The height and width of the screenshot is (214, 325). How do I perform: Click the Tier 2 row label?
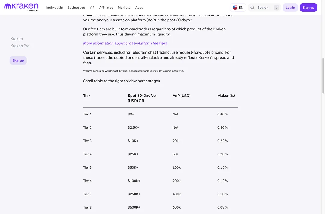click(87, 127)
